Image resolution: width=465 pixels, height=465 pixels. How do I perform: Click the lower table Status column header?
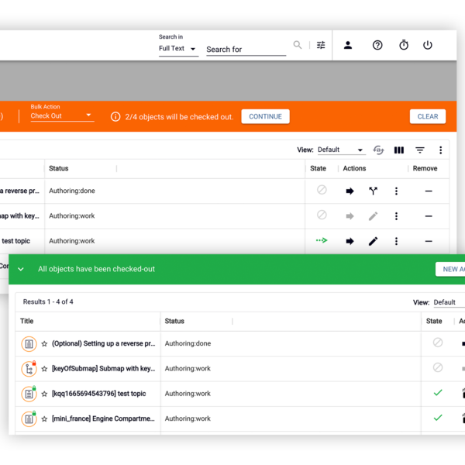(174, 321)
